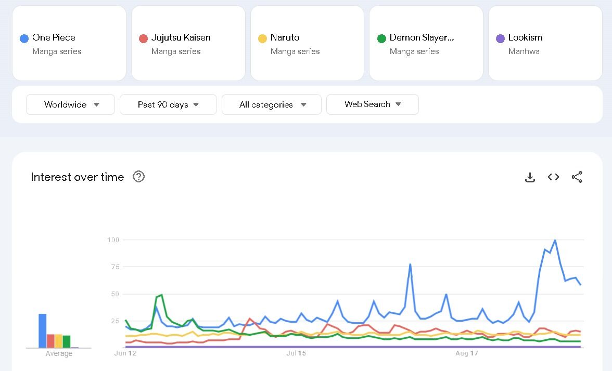Open the Web Search type dropdown
612x371 pixels.
(373, 104)
